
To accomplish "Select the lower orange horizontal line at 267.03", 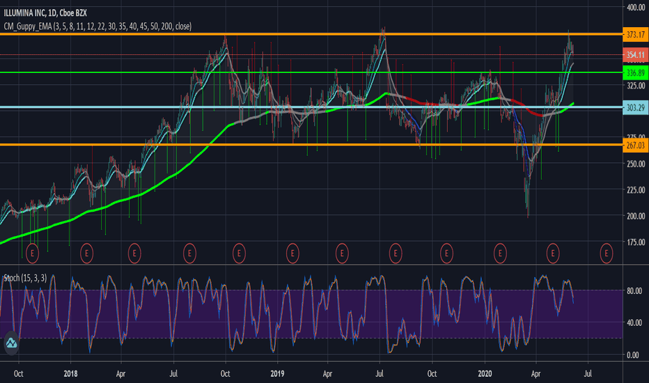I will pos(311,145).
